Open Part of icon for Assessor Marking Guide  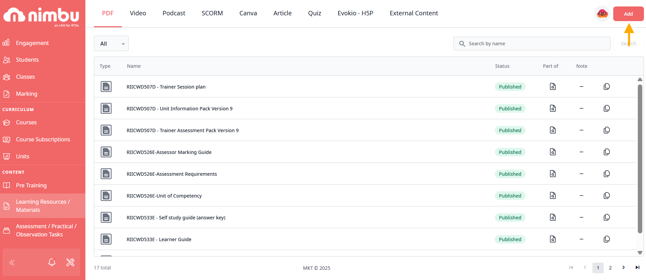tap(553, 152)
